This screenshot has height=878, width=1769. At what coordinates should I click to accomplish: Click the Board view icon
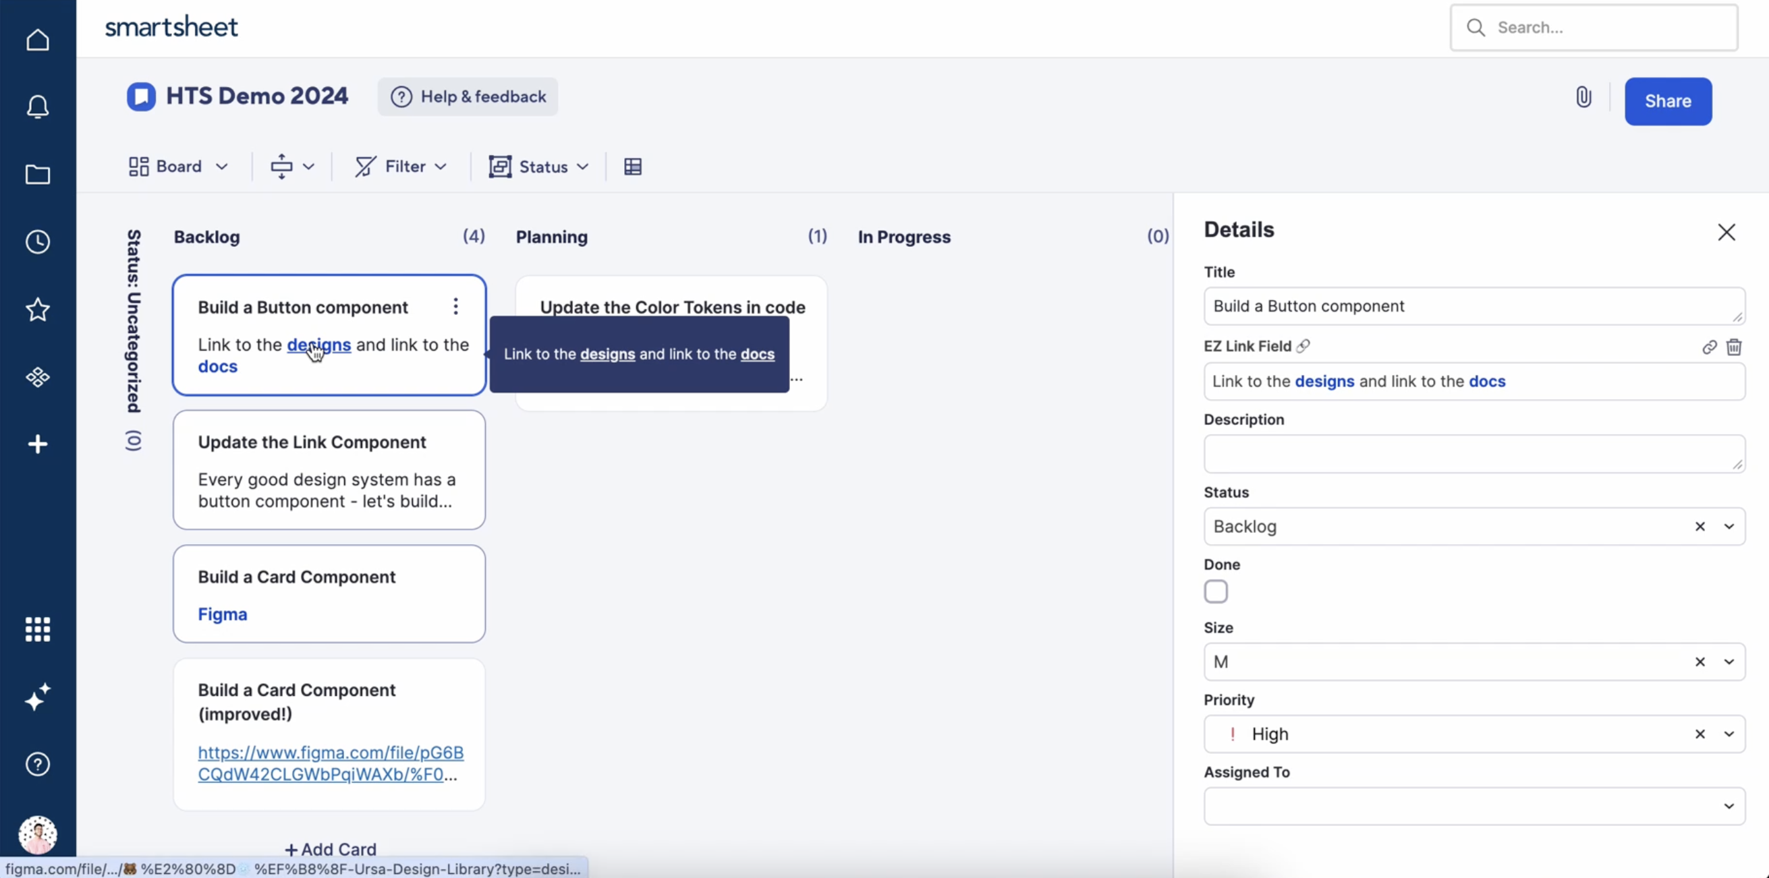pos(138,166)
